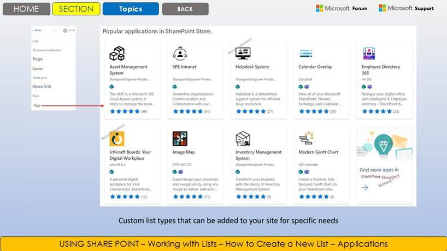Open the Microsoft Forum link
The image size is (447, 251).
(342, 8)
